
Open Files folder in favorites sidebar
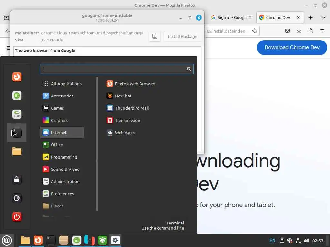17,151
